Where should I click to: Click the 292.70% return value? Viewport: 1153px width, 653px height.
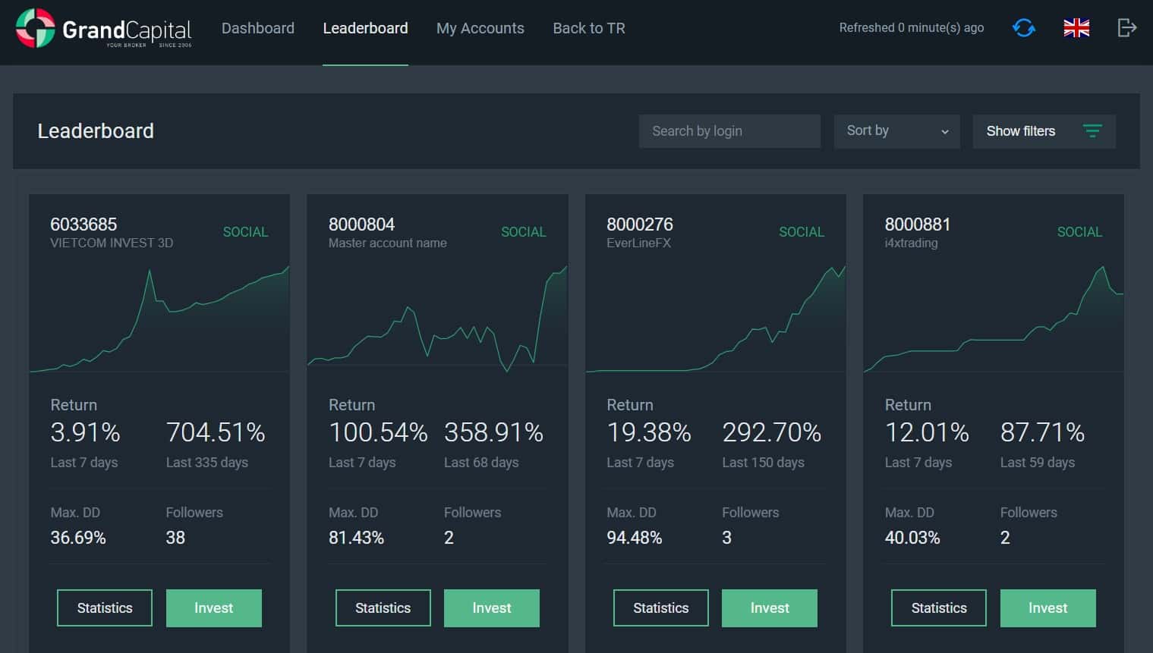(x=772, y=432)
